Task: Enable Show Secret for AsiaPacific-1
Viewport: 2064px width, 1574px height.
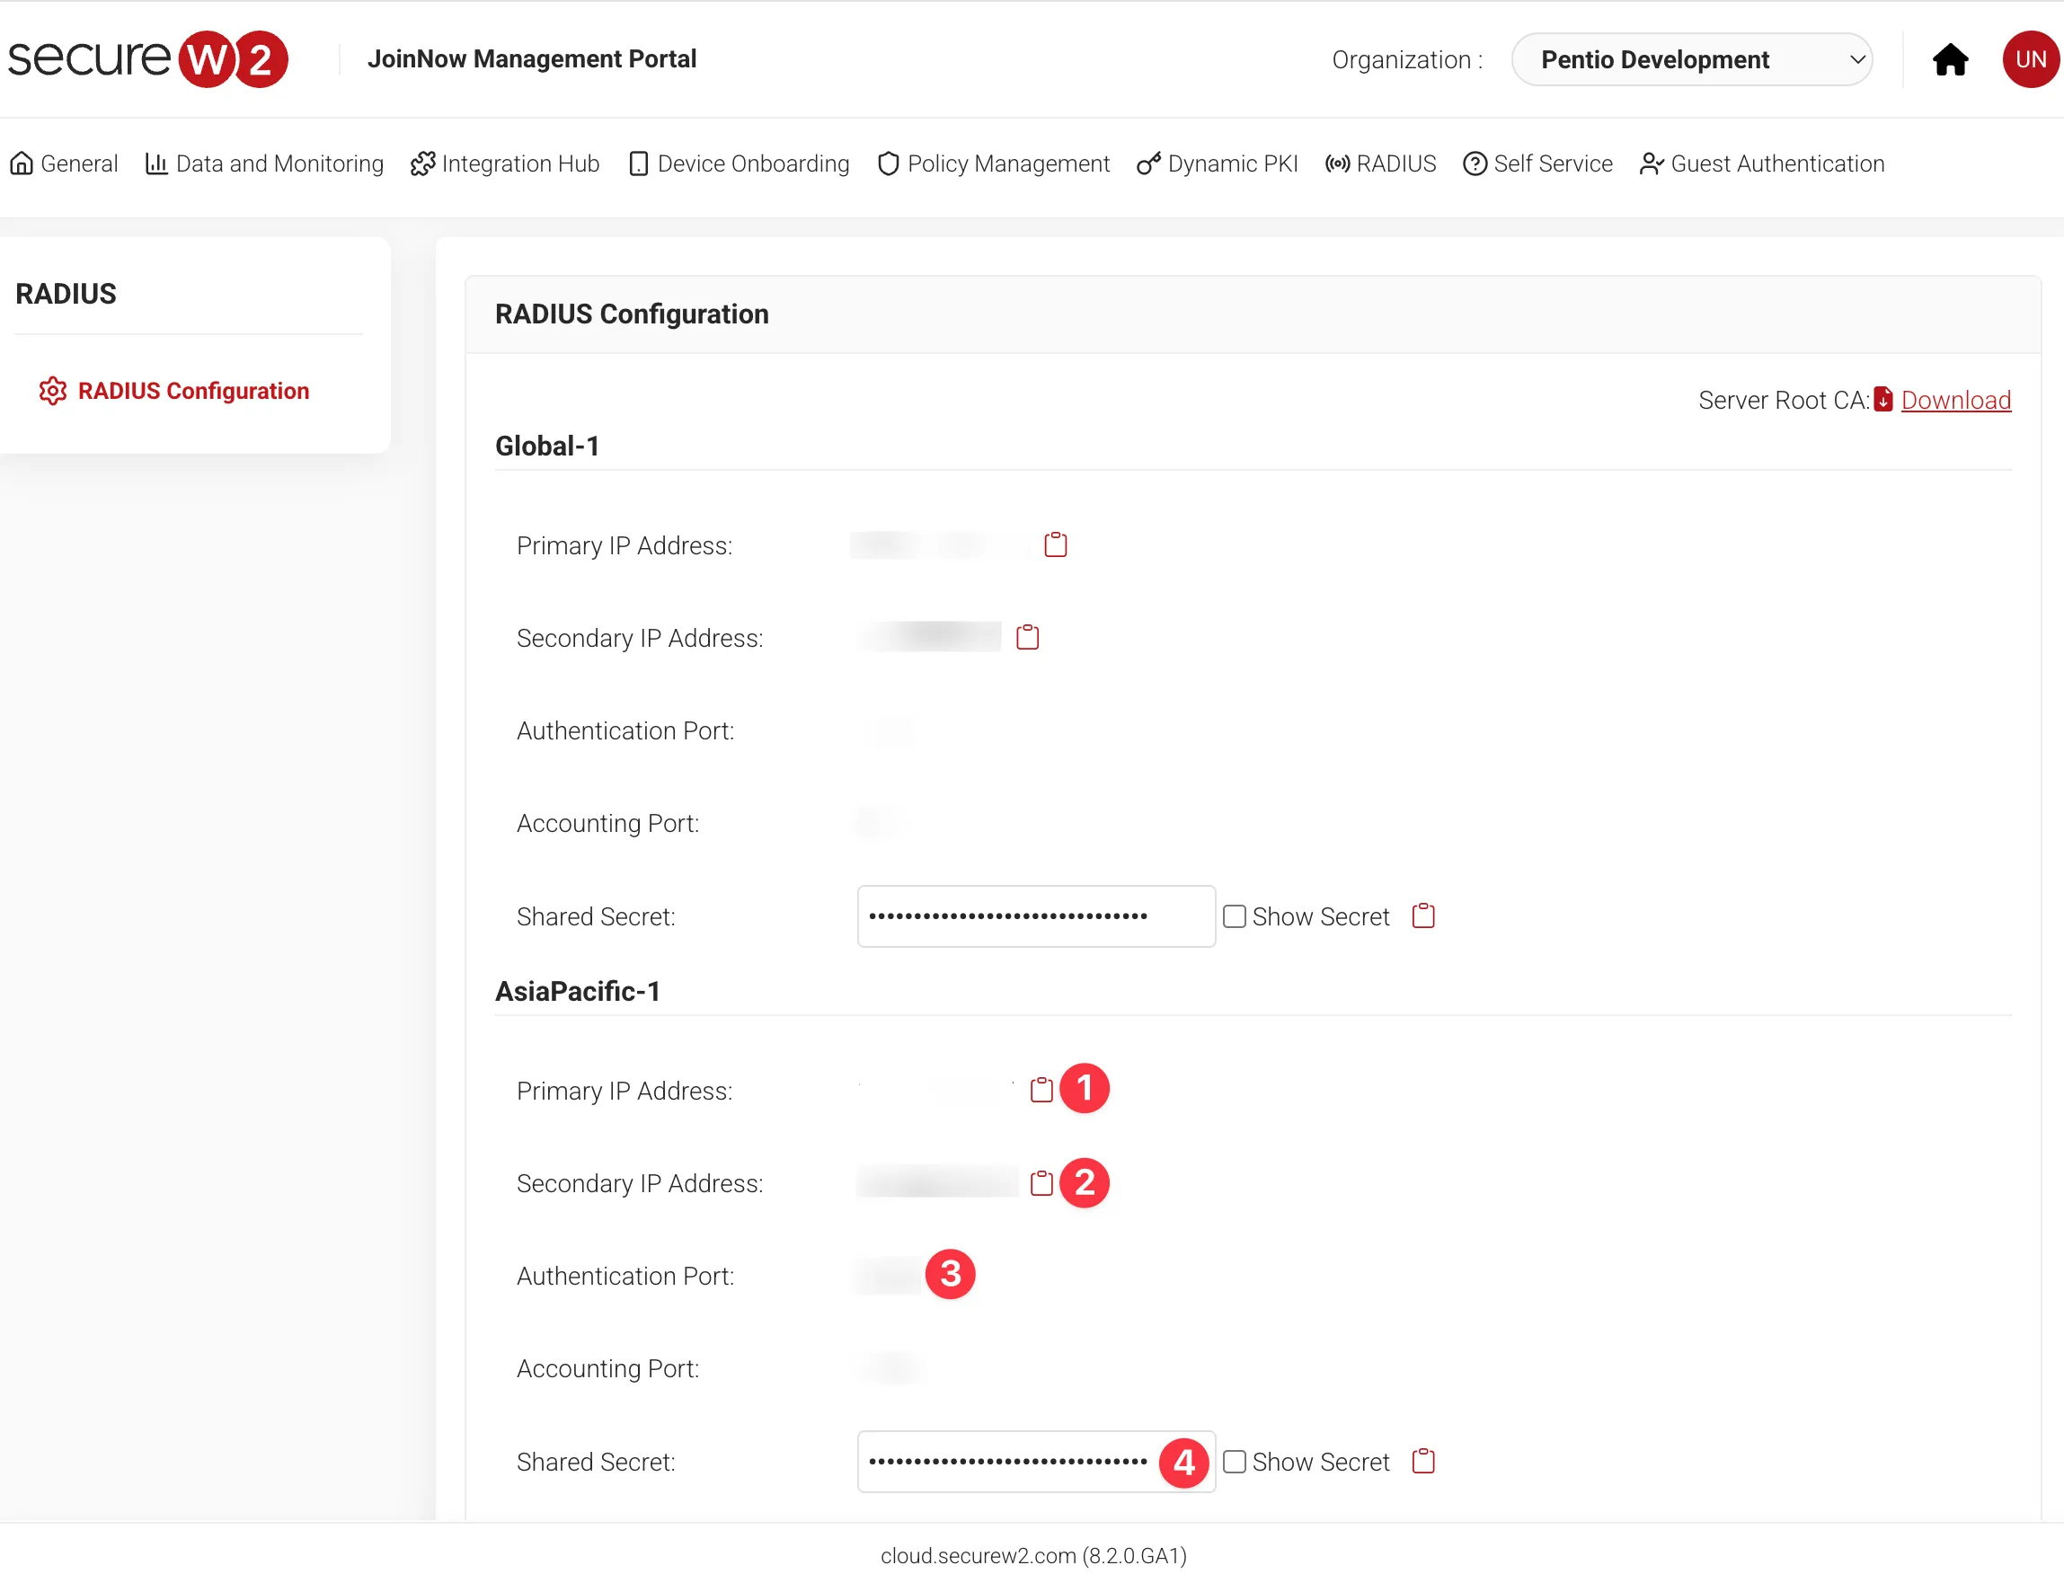Action: (x=1234, y=1462)
